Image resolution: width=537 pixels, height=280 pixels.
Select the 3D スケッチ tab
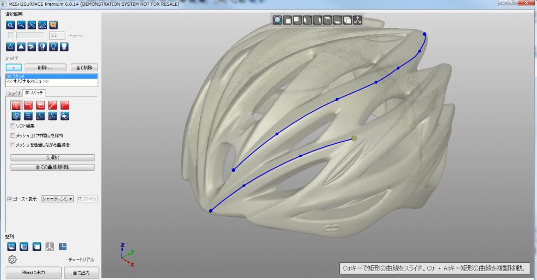tap(35, 93)
